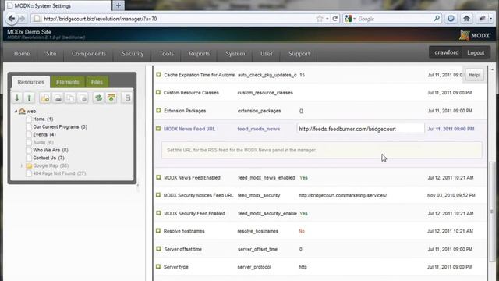Expand the Server type setting row
This screenshot has height=281, width=499.
click(x=158, y=267)
